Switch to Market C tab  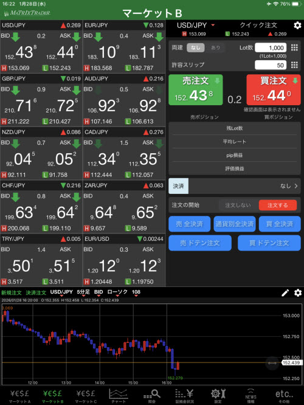coord(86,396)
